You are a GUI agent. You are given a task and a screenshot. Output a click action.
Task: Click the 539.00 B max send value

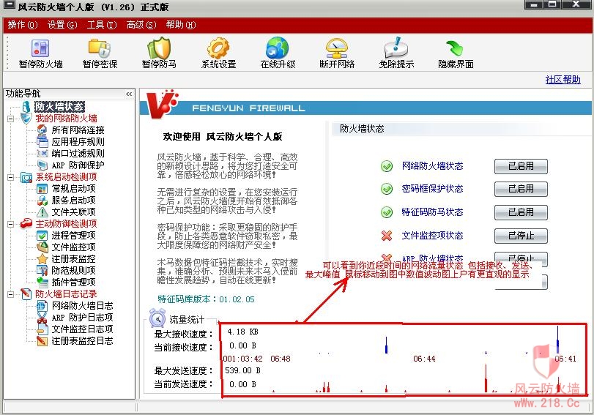click(242, 370)
